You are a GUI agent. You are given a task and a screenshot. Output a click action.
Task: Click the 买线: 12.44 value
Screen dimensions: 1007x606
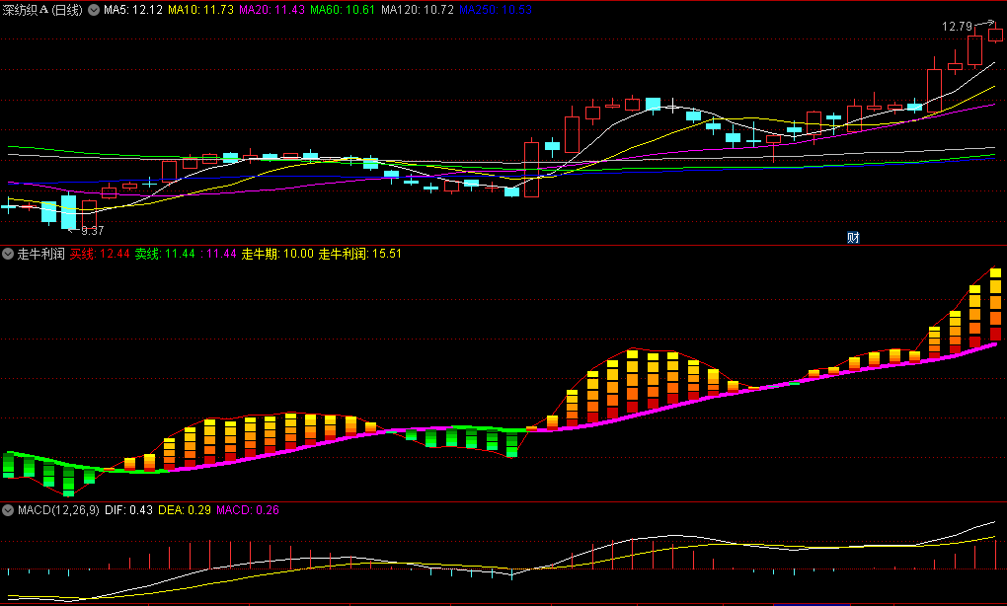click(100, 254)
